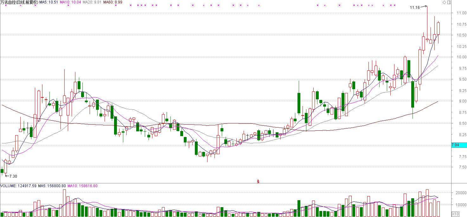
Task: Click the 7.50 price axis label
Action: point(462,168)
